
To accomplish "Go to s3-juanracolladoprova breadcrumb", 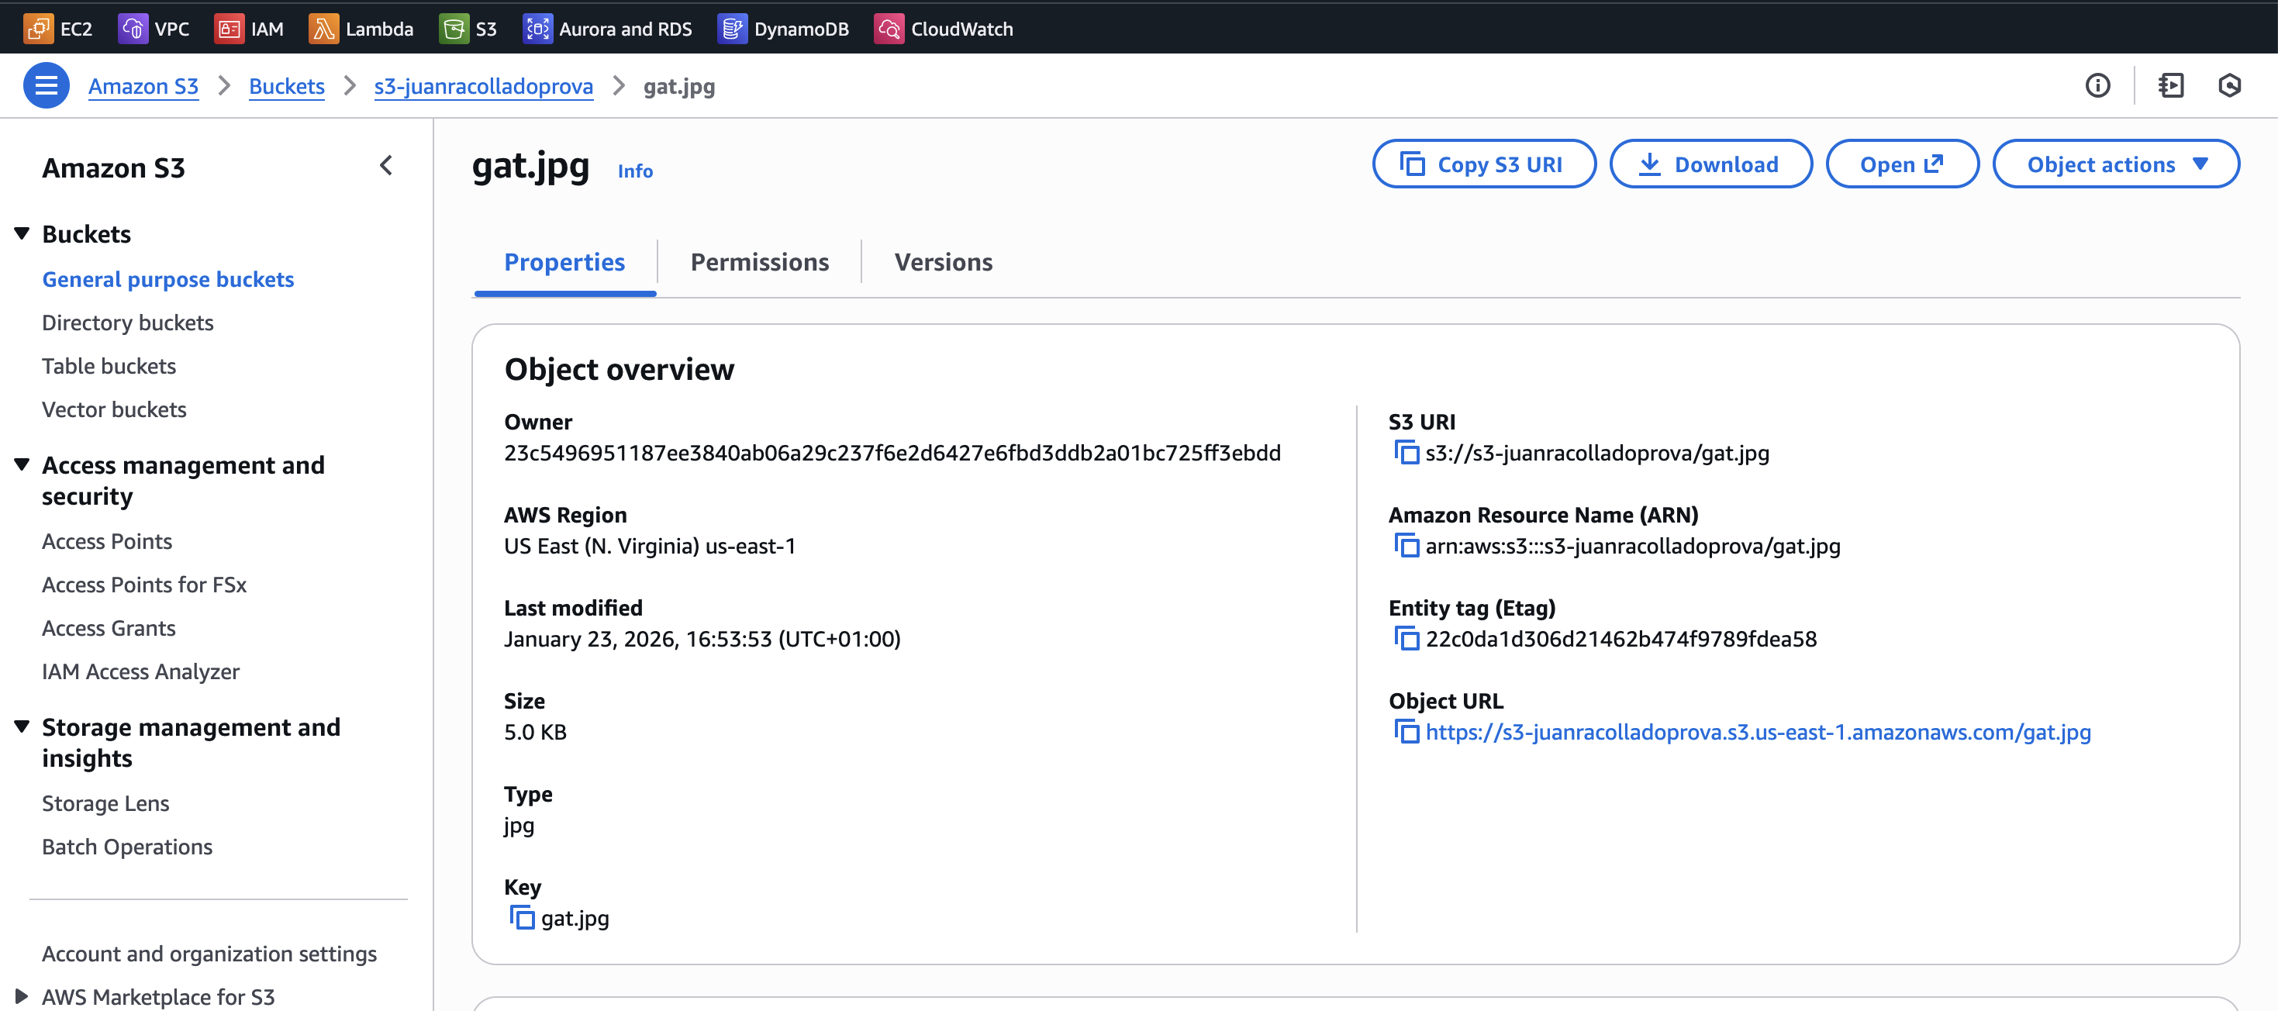I will 483,86.
